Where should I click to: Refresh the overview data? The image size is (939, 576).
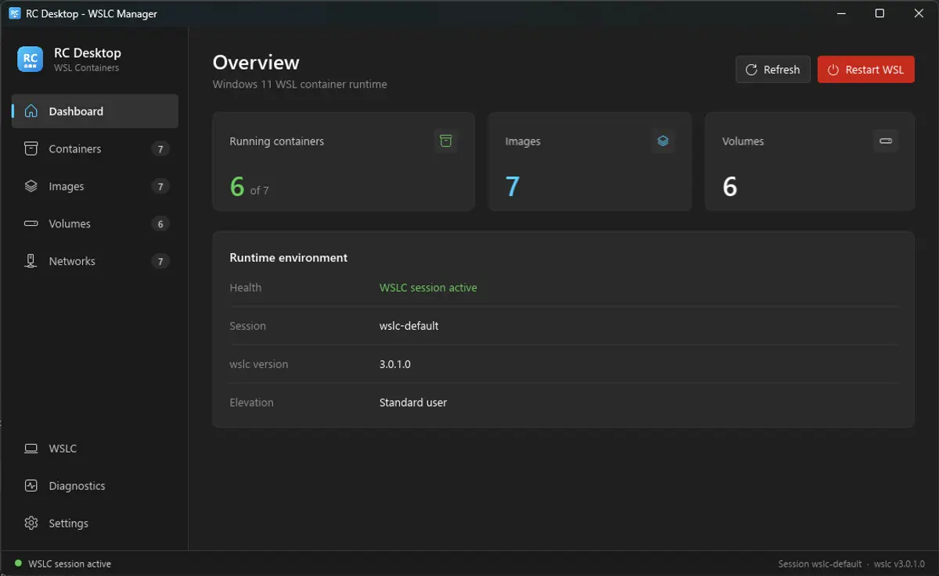tap(772, 70)
